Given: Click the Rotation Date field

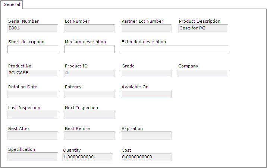Looking at the screenshot, I should click(x=33, y=94).
